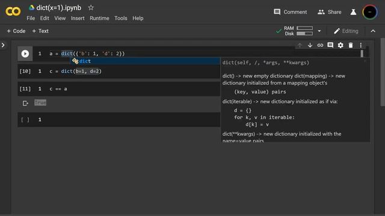Add a comment to the cell icon

click(330, 45)
